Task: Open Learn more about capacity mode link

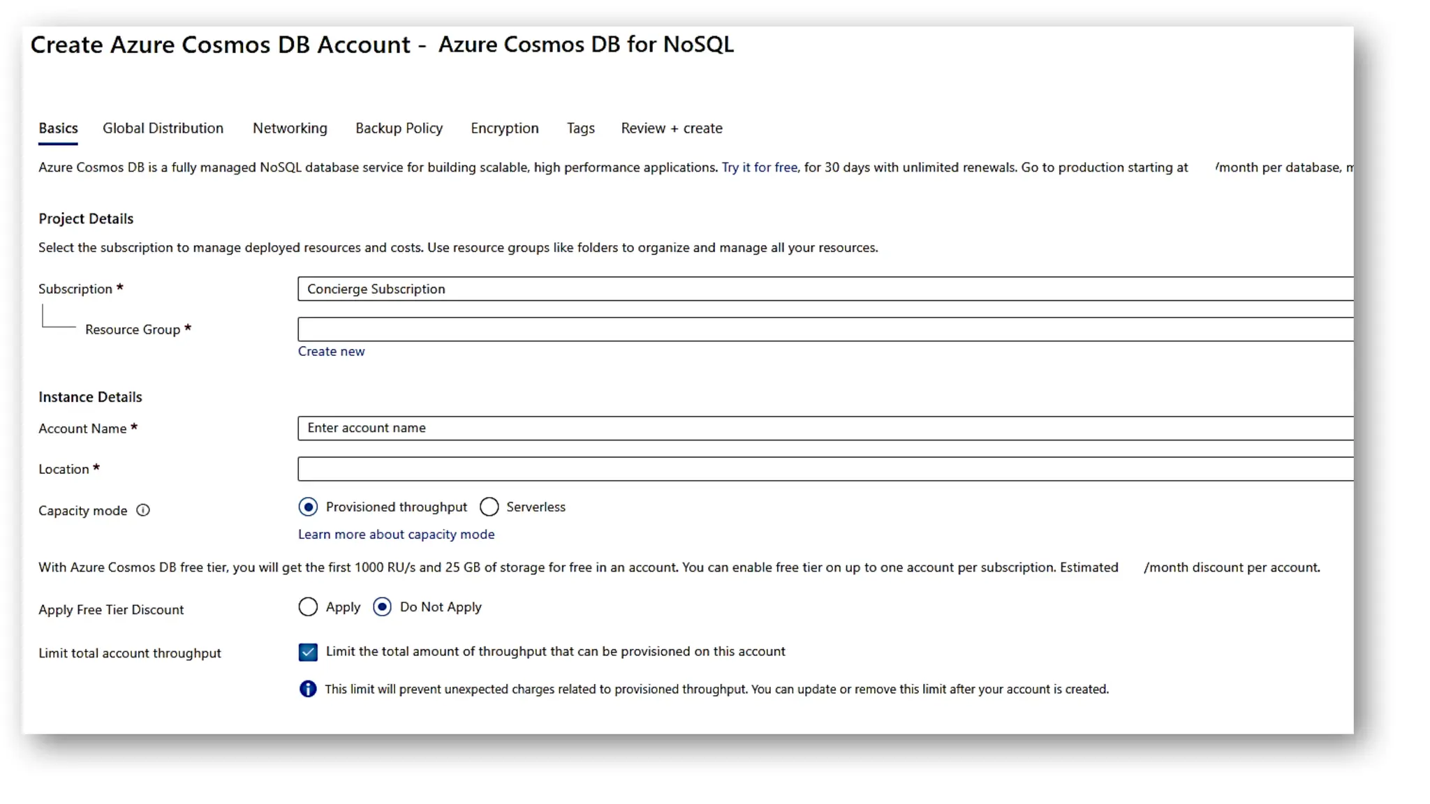Action: pos(396,535)
